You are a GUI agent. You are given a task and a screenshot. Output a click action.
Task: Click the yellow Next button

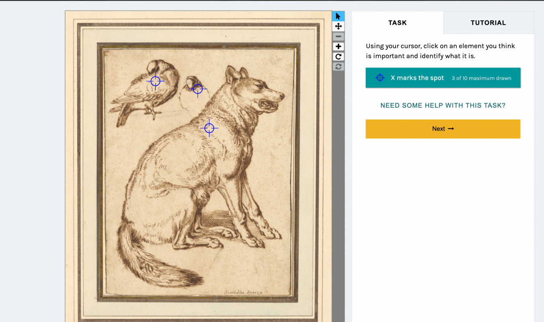443,129
